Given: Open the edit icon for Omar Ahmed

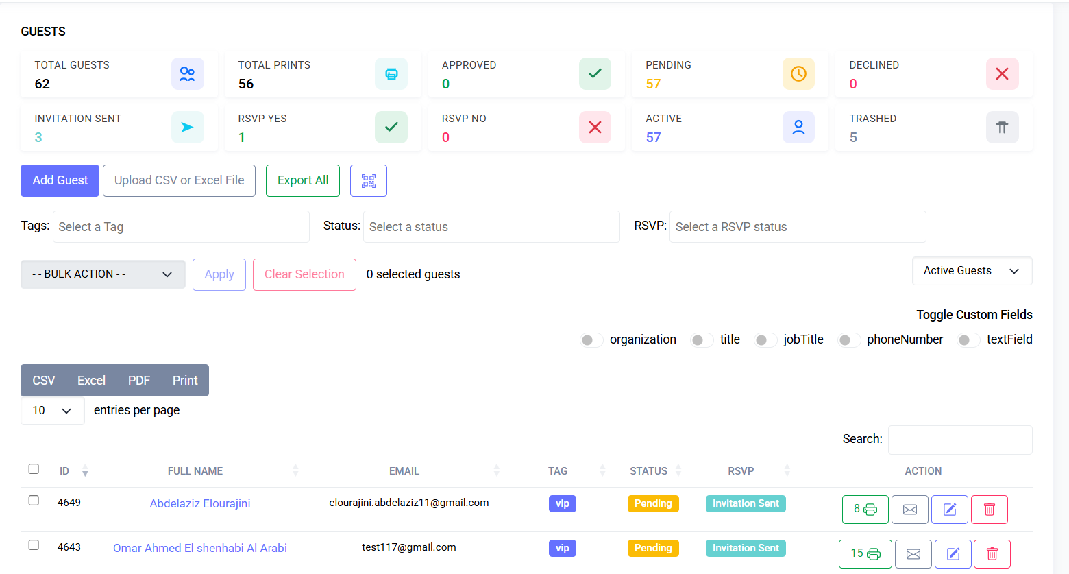Looking at the screenshot, I should click(x=953, y=554).
